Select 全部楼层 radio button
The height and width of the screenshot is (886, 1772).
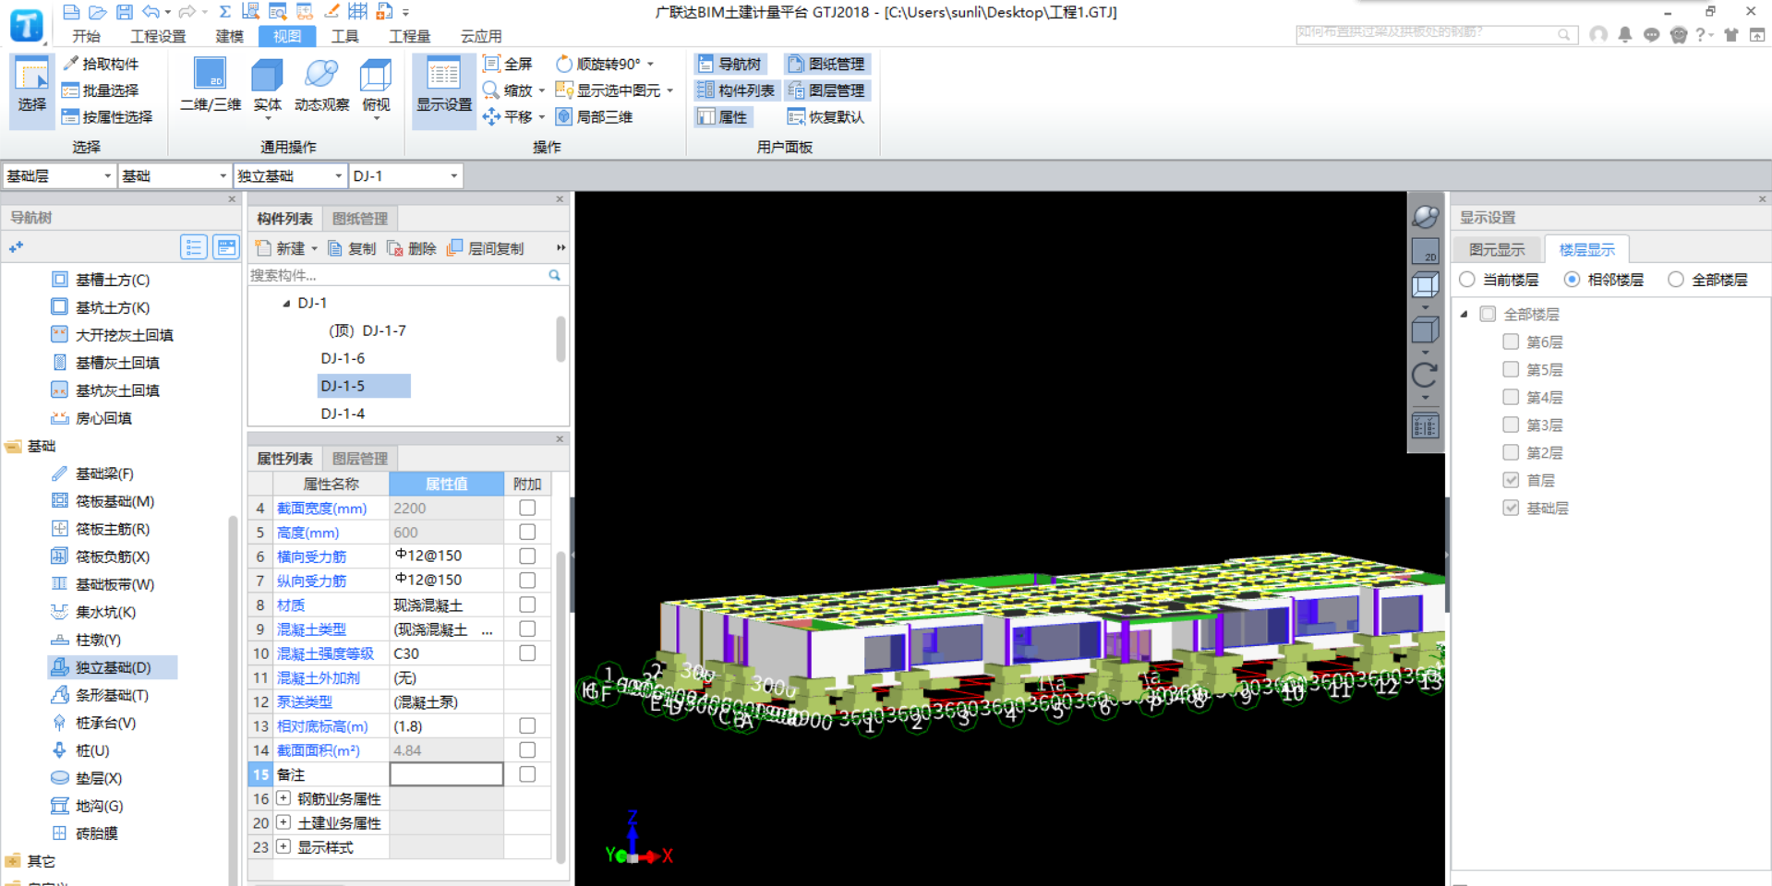1676,280
